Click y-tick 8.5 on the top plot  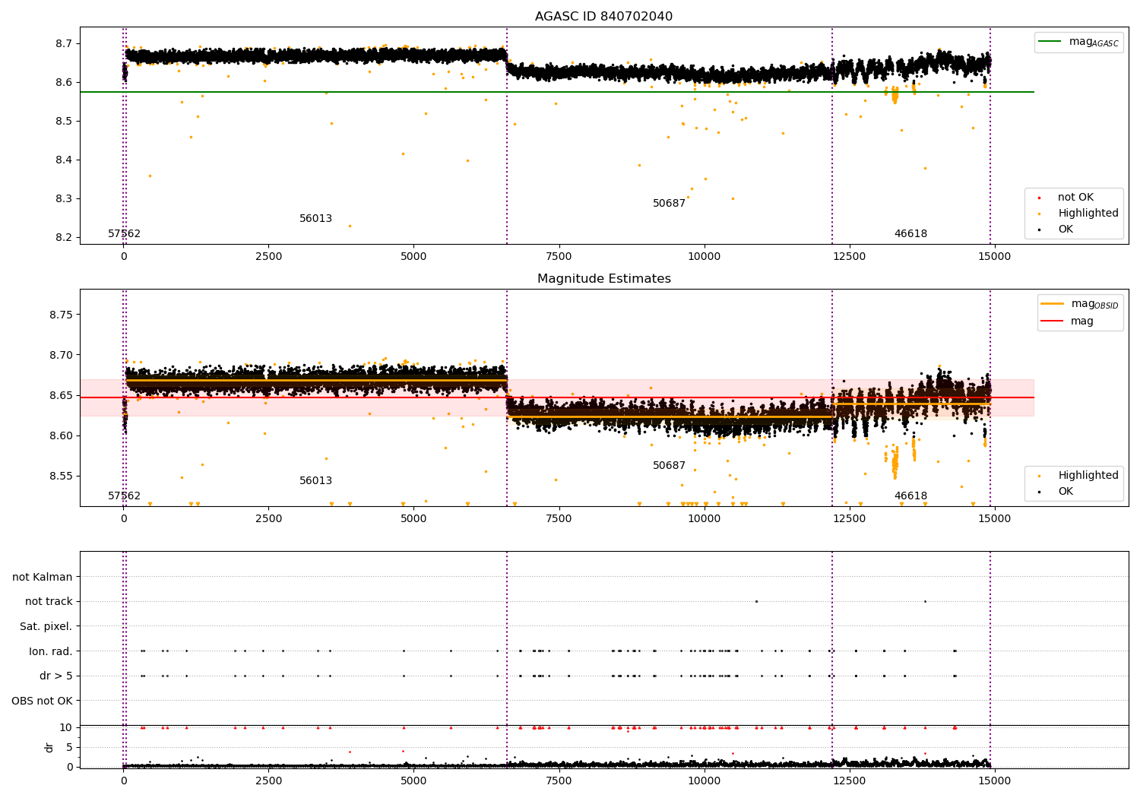click(x=64, y=121)
